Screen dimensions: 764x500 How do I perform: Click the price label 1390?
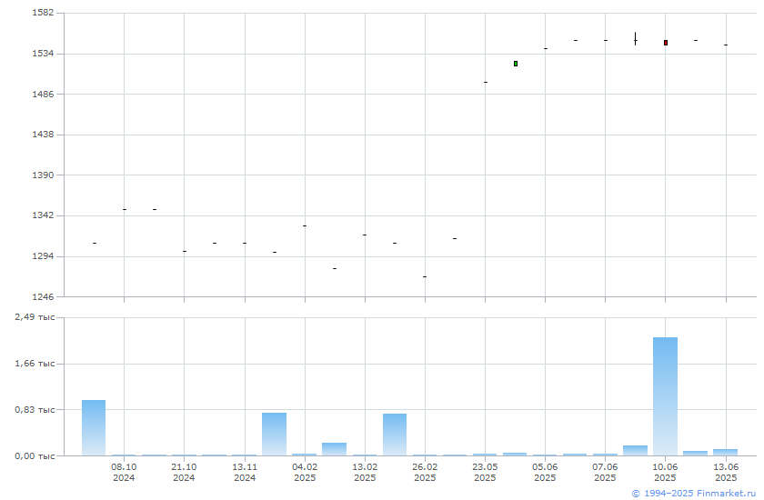[43, 175]
